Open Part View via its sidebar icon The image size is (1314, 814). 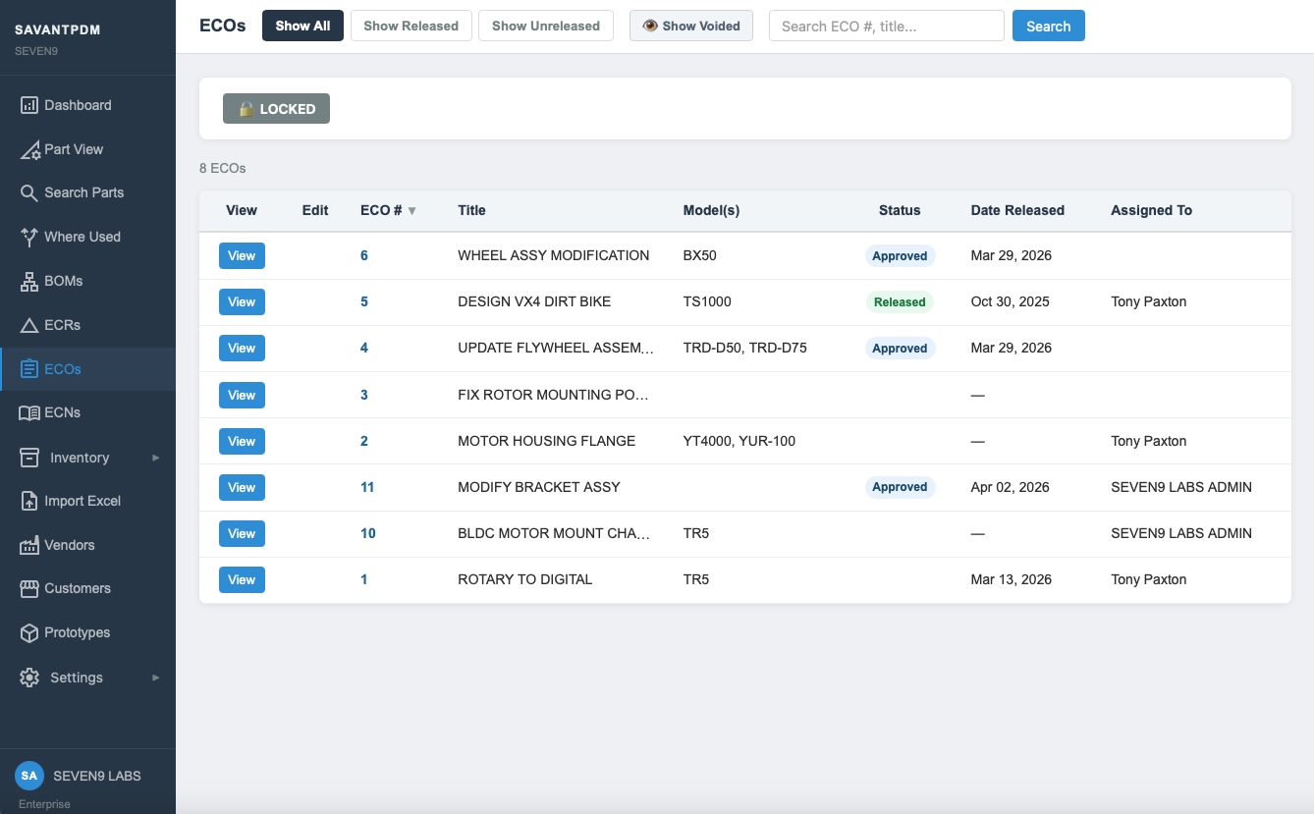(28, 149)
